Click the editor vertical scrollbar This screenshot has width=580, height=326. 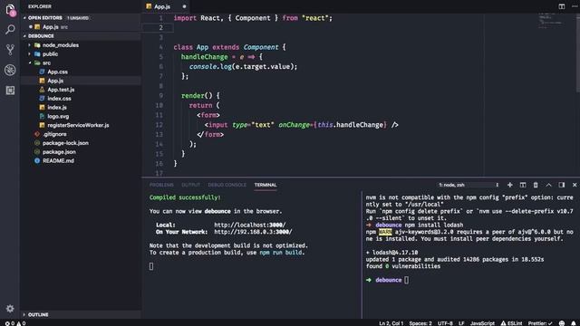click(578, 52)
